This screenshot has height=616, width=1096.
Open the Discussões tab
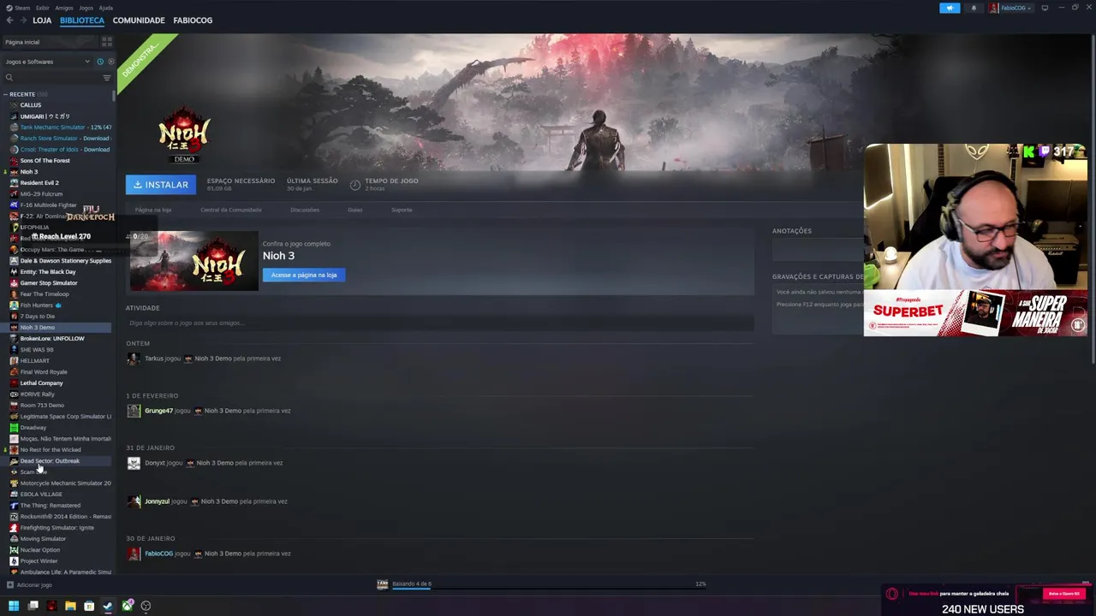(x=305, y=210)
